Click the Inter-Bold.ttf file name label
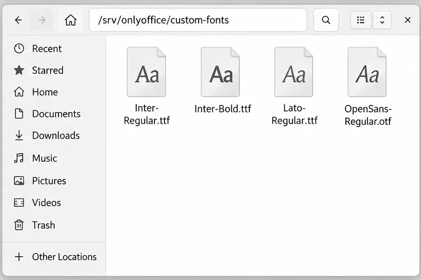 click(x=223, y=109)
